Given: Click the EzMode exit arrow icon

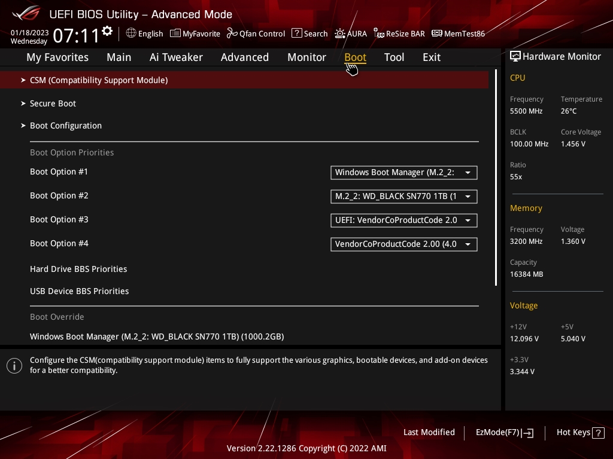Looking at the screenshot, I should (x=528, y=433).
